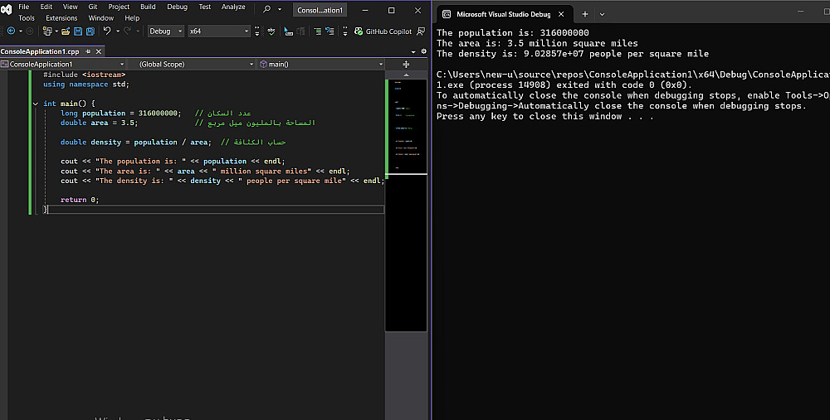Expand the main() member dropdown
Image resolution: width=830 pixels, height=420 pixels.
pyautogui.click(x=379, y=64)
